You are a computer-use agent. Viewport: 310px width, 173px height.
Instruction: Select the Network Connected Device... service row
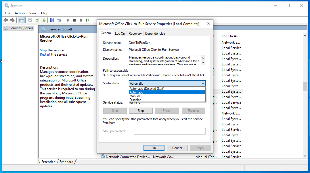click(171, 157)
